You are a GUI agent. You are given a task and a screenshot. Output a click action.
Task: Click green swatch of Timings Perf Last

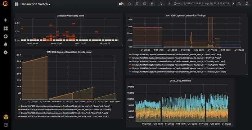pyautogui.click(x=130, y=55)
